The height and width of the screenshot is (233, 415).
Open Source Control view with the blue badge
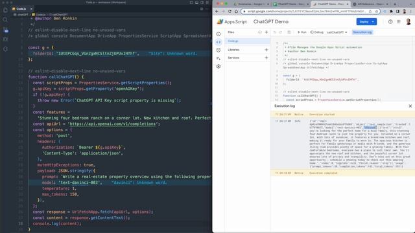[x=6, y=30]
